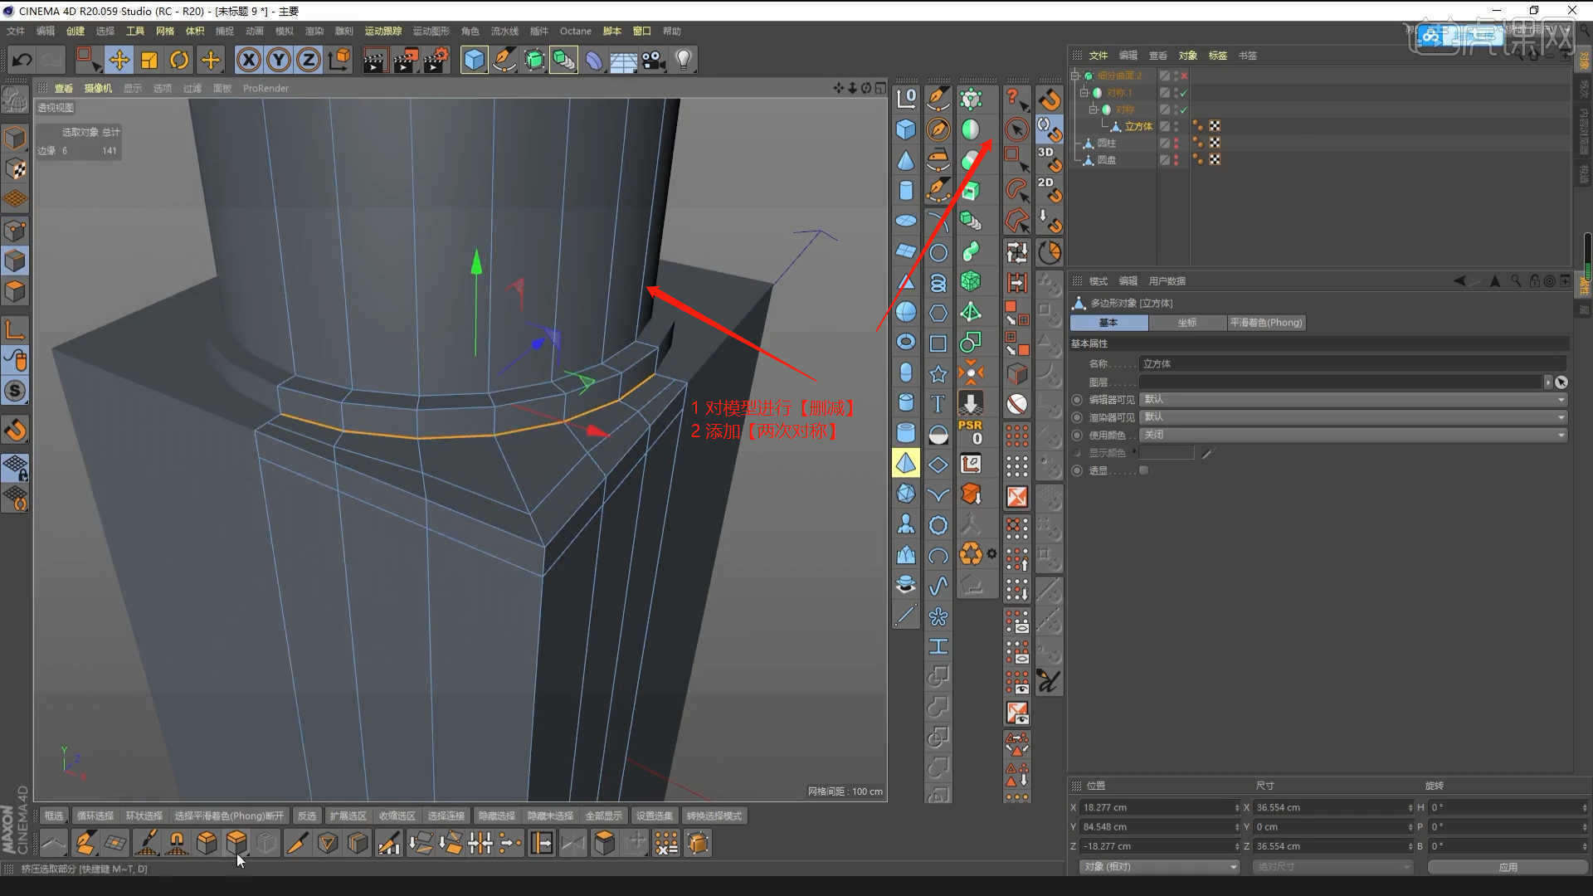
Task: Open Render Settings clapperboard with gear
Action: point(436,60)
